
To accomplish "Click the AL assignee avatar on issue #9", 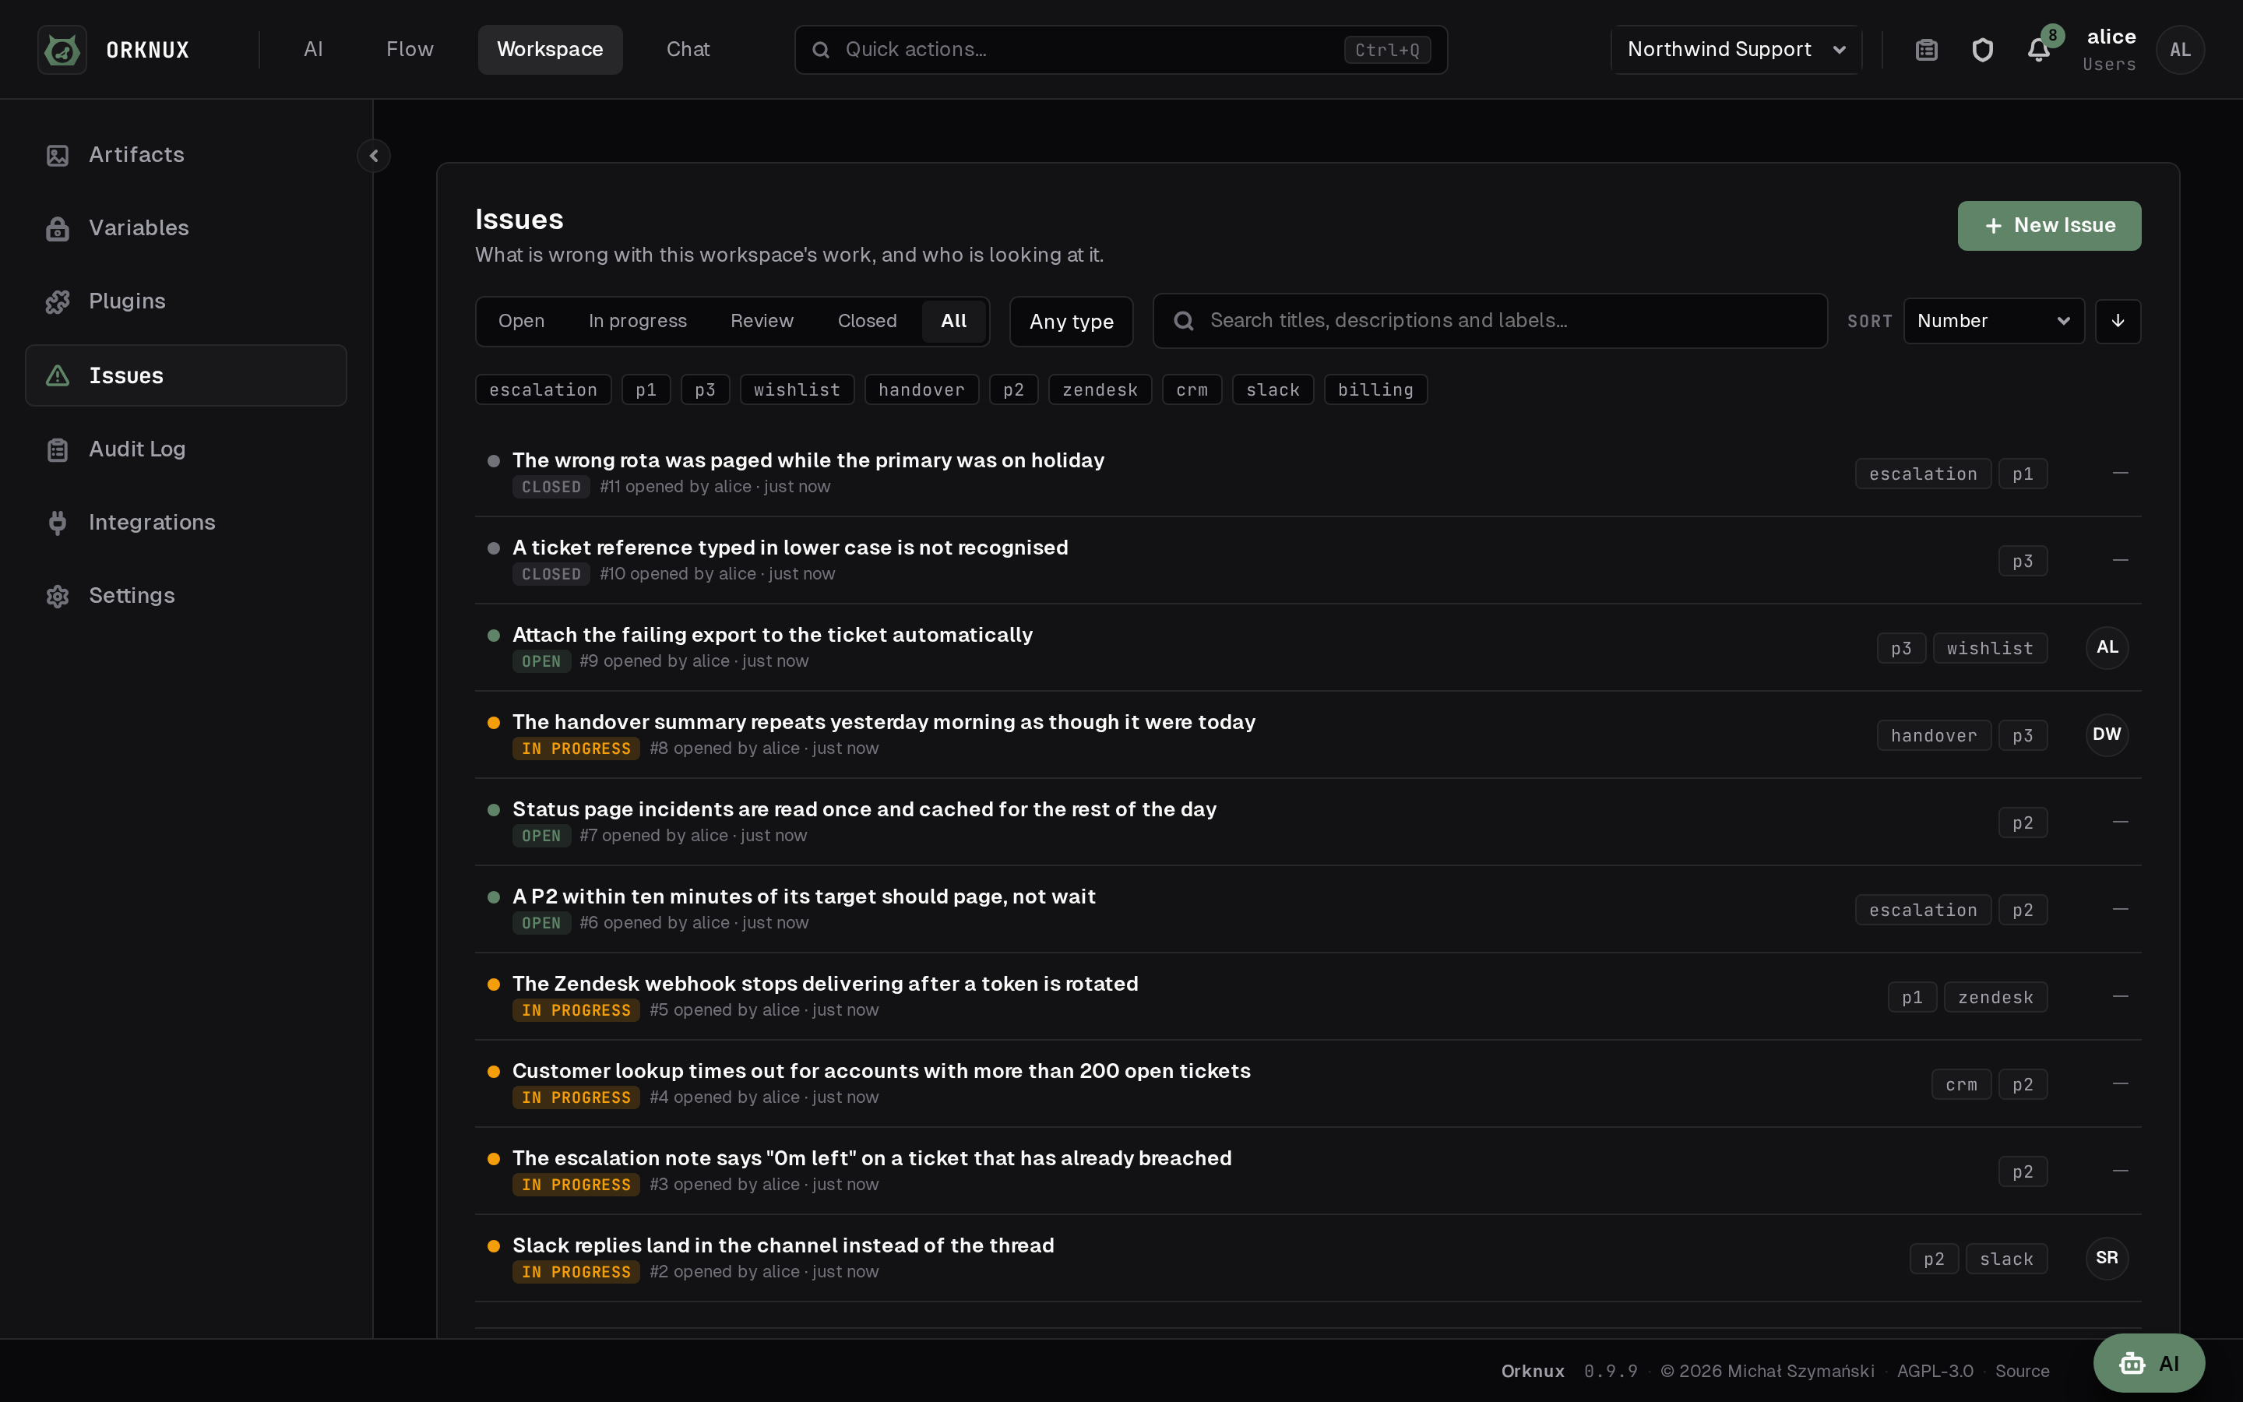I will (x=2107, y=647).
